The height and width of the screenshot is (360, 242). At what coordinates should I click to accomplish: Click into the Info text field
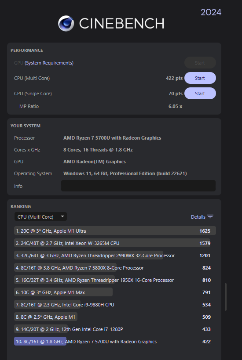138,186
